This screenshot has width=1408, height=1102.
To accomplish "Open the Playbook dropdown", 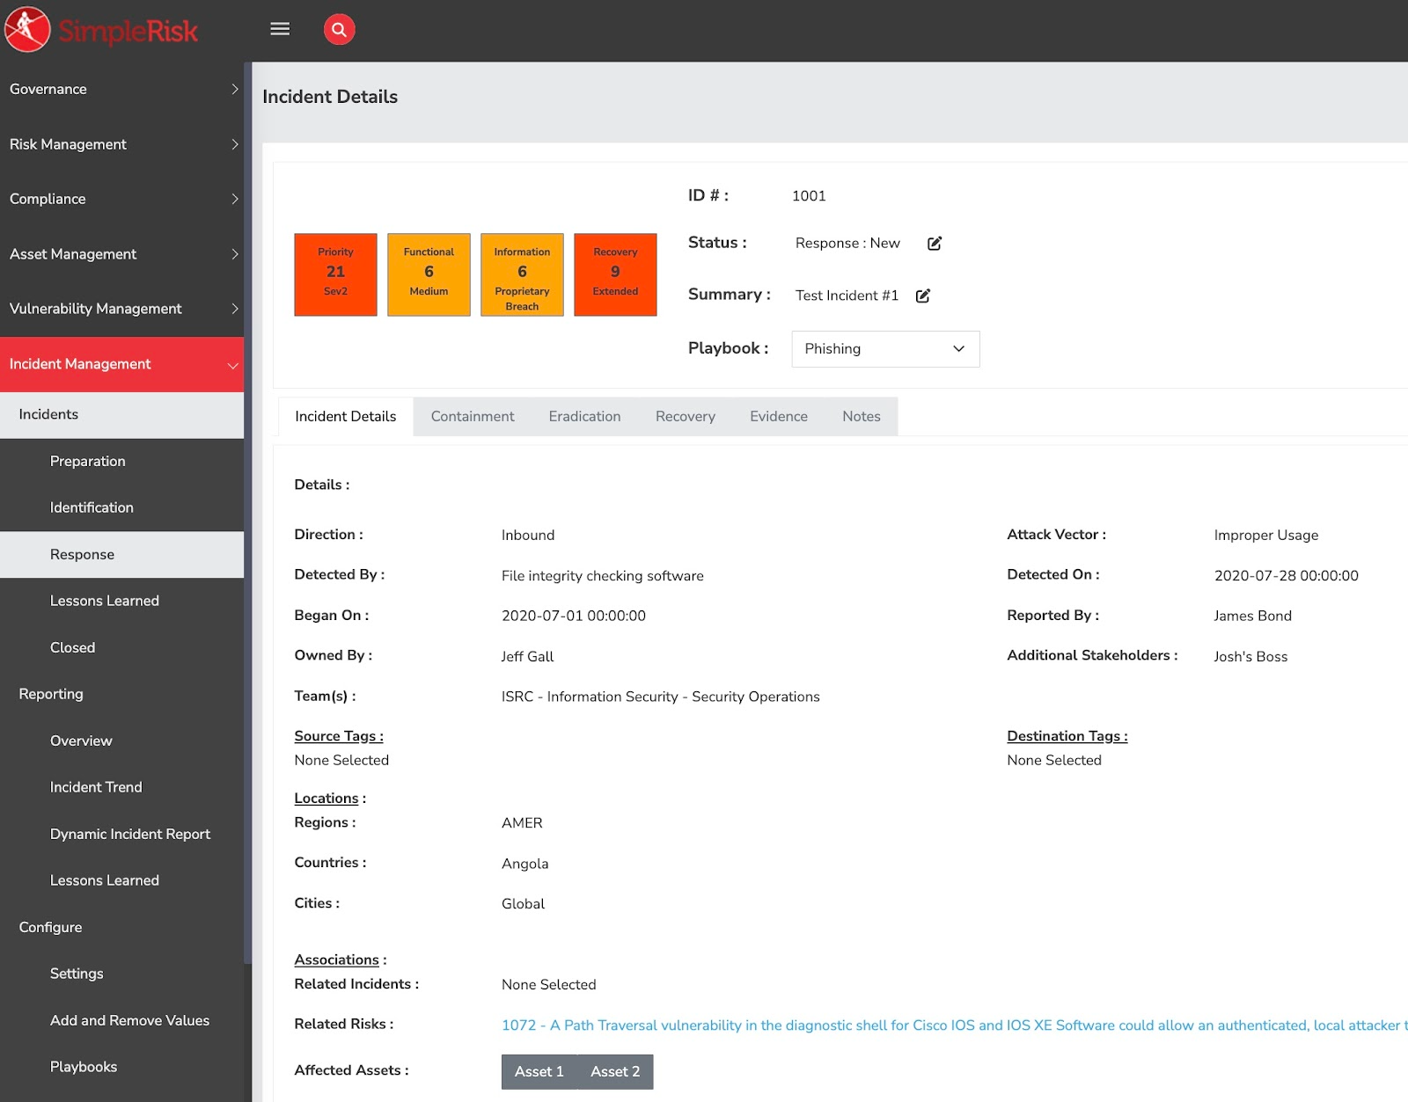I will point(884,349).
